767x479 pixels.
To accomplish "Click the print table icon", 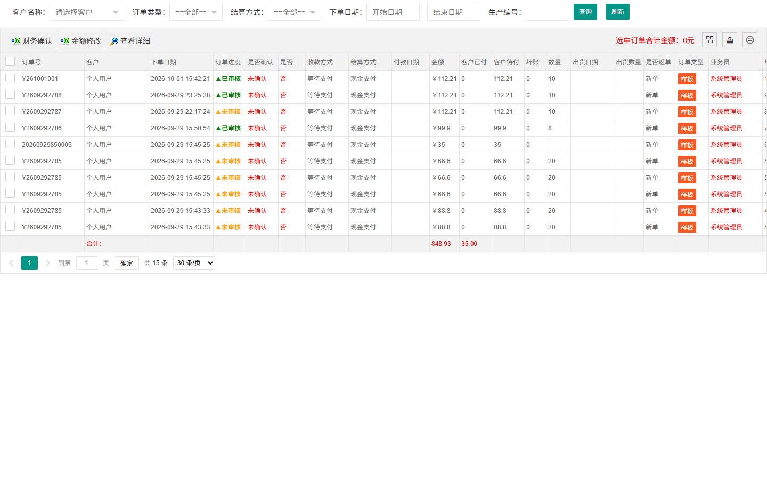I will coord(750,40).
